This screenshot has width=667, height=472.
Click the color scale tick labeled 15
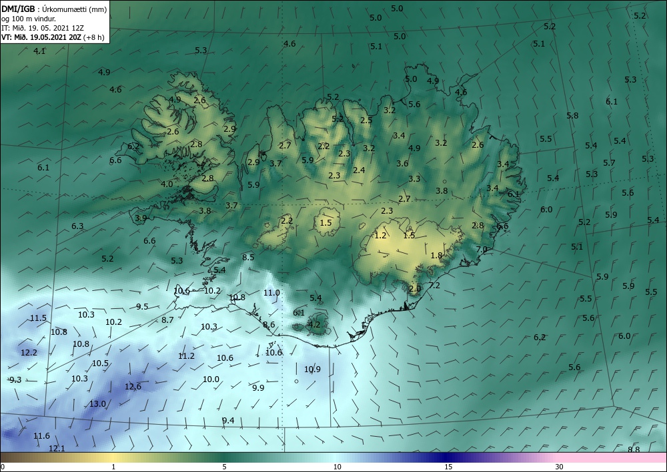tap(448, 467)
